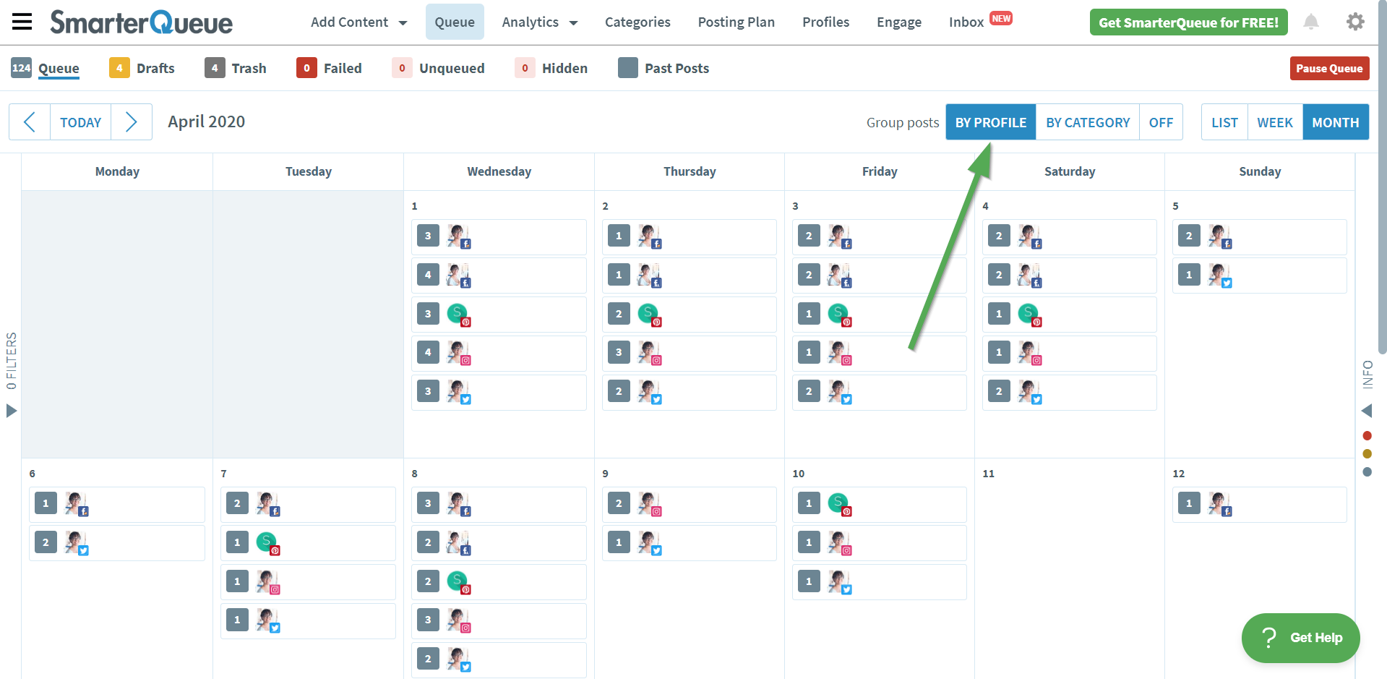Click the Pause Queue button

tap(1328, 68)
